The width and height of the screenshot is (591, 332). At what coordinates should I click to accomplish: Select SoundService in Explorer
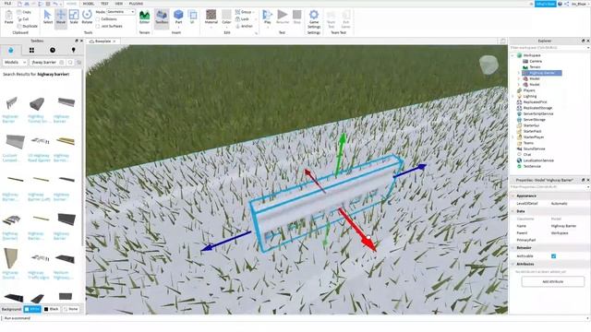[x=534, y=148]
